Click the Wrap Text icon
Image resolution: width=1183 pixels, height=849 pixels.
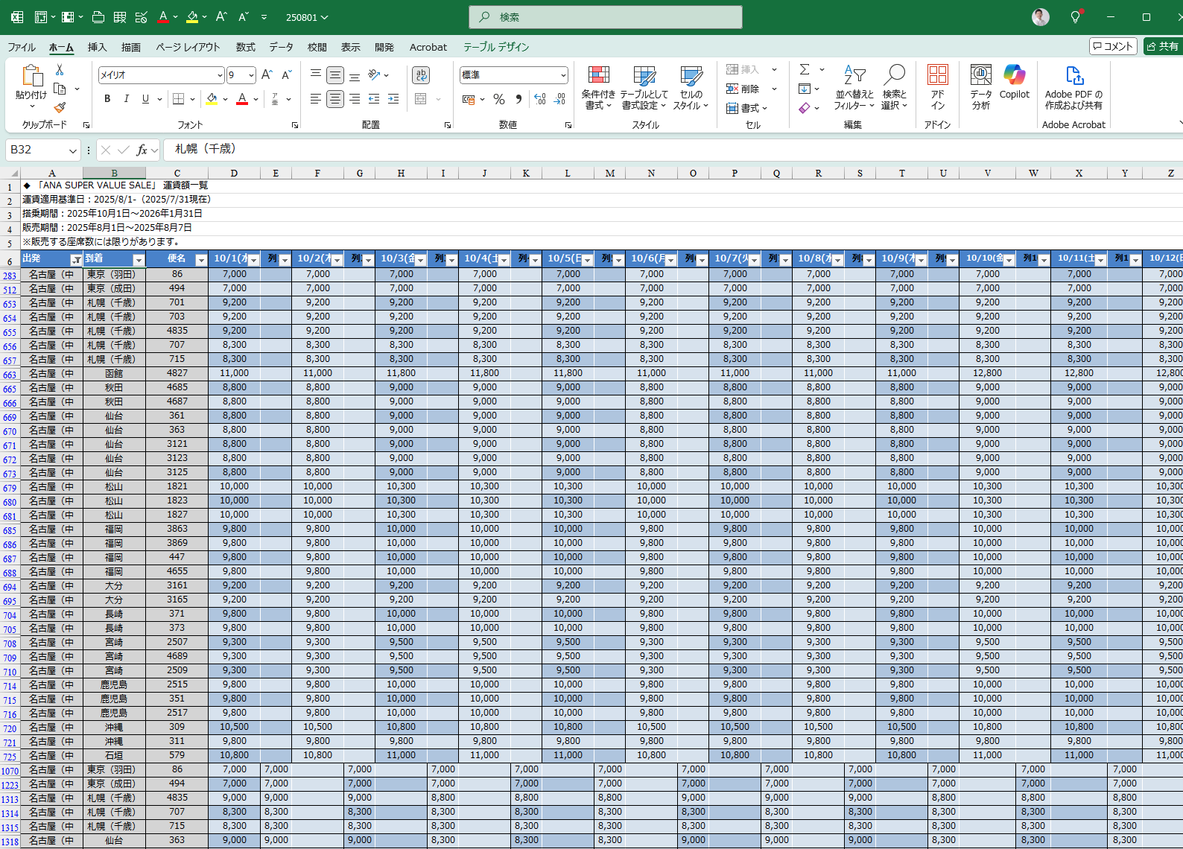click(x=421, y=75)
